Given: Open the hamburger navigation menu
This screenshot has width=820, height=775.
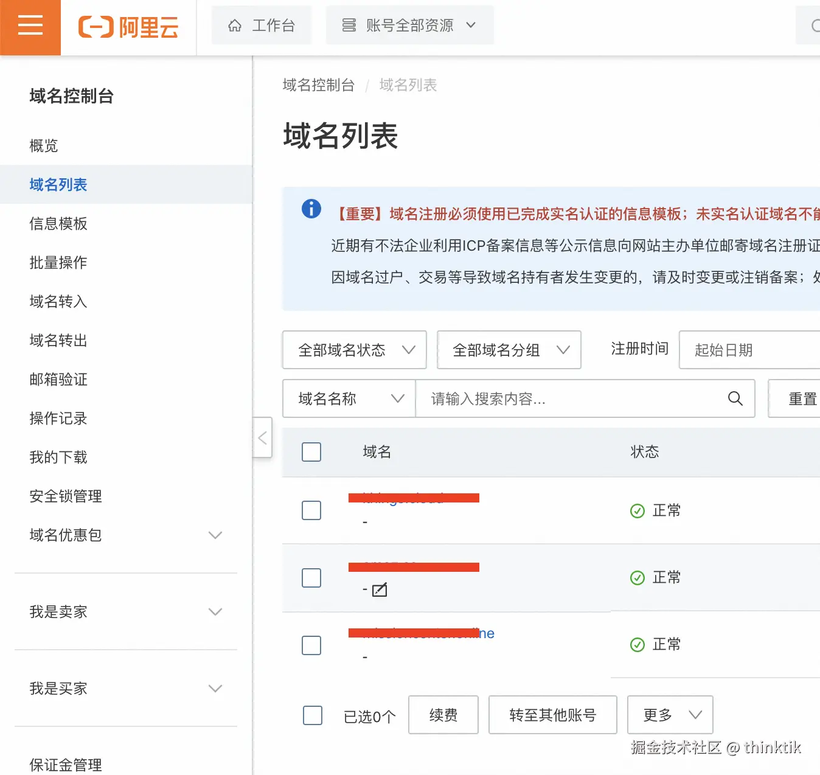Looking at the screenshot, I should (x=30, y=26).
